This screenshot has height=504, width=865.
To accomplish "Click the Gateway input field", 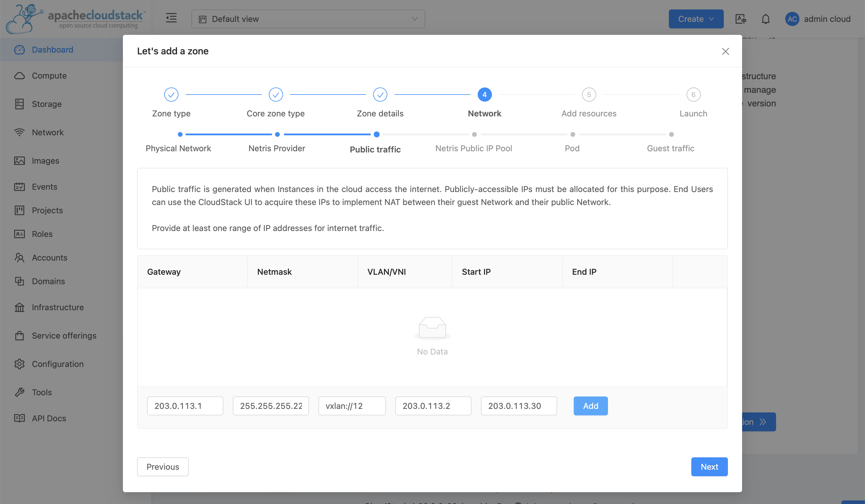I will click(x=185, y=406).
